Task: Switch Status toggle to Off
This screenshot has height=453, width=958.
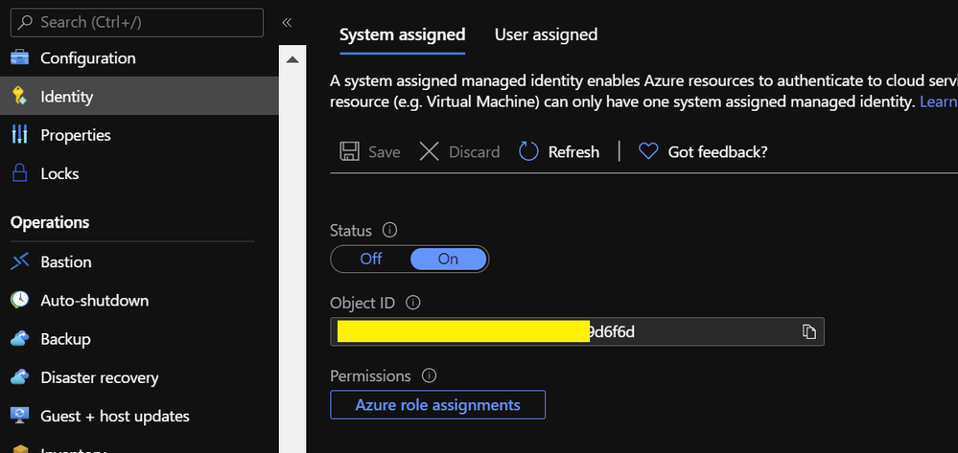Action: tap(371, 259)
